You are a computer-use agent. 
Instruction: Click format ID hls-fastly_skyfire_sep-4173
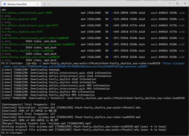pyautogui.click(x=22, y=32)
